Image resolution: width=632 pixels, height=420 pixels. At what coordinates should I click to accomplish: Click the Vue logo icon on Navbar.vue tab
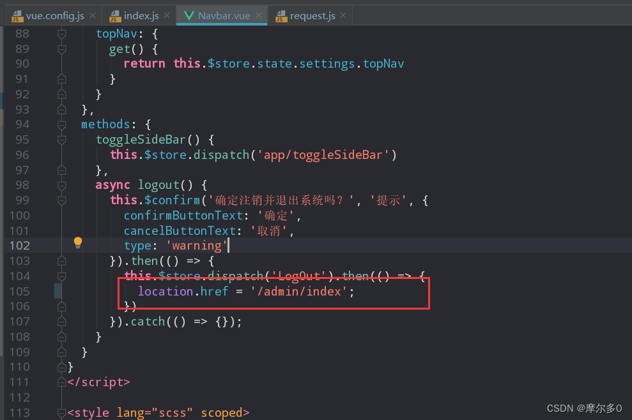[x=189, y=16]
